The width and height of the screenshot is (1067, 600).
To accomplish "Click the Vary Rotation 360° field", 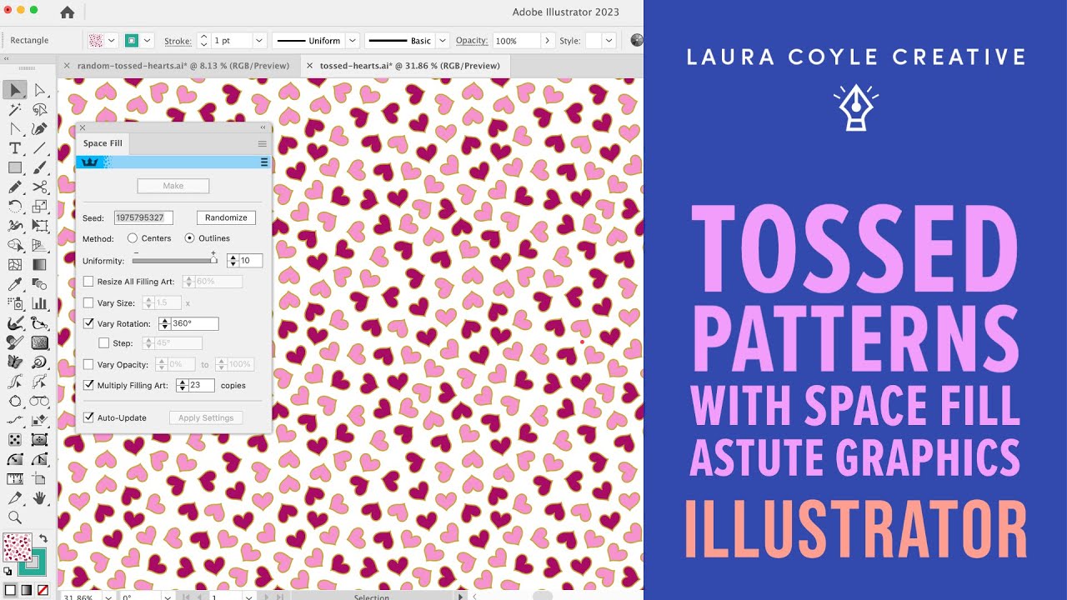I will tap(194, 323).
